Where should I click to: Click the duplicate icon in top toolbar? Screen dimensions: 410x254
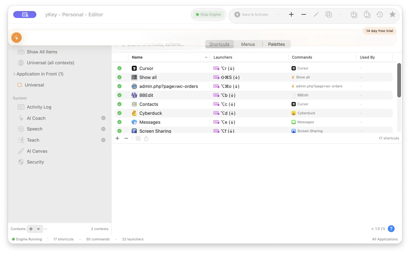pyautogui.click(x=329, y=15)
